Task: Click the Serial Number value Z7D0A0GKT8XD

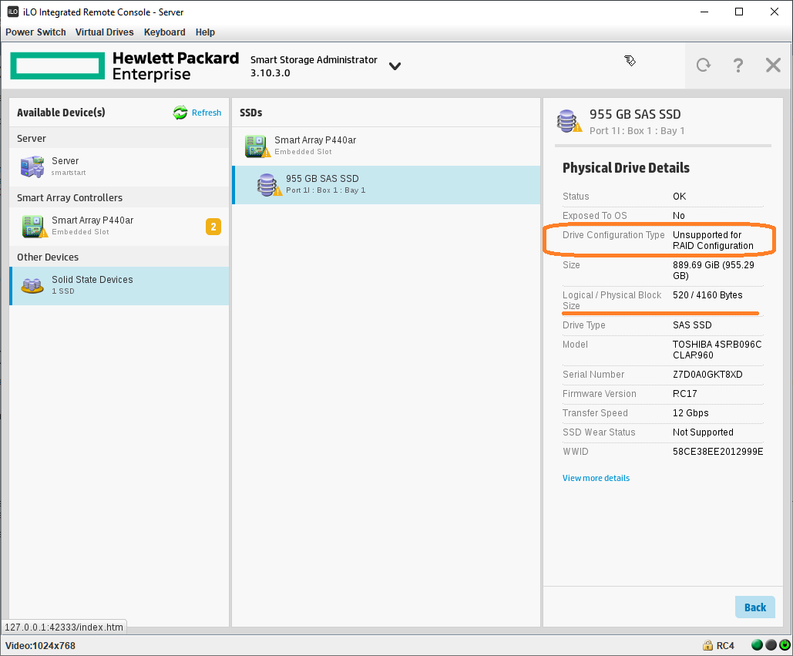Action: click(707, 375)
